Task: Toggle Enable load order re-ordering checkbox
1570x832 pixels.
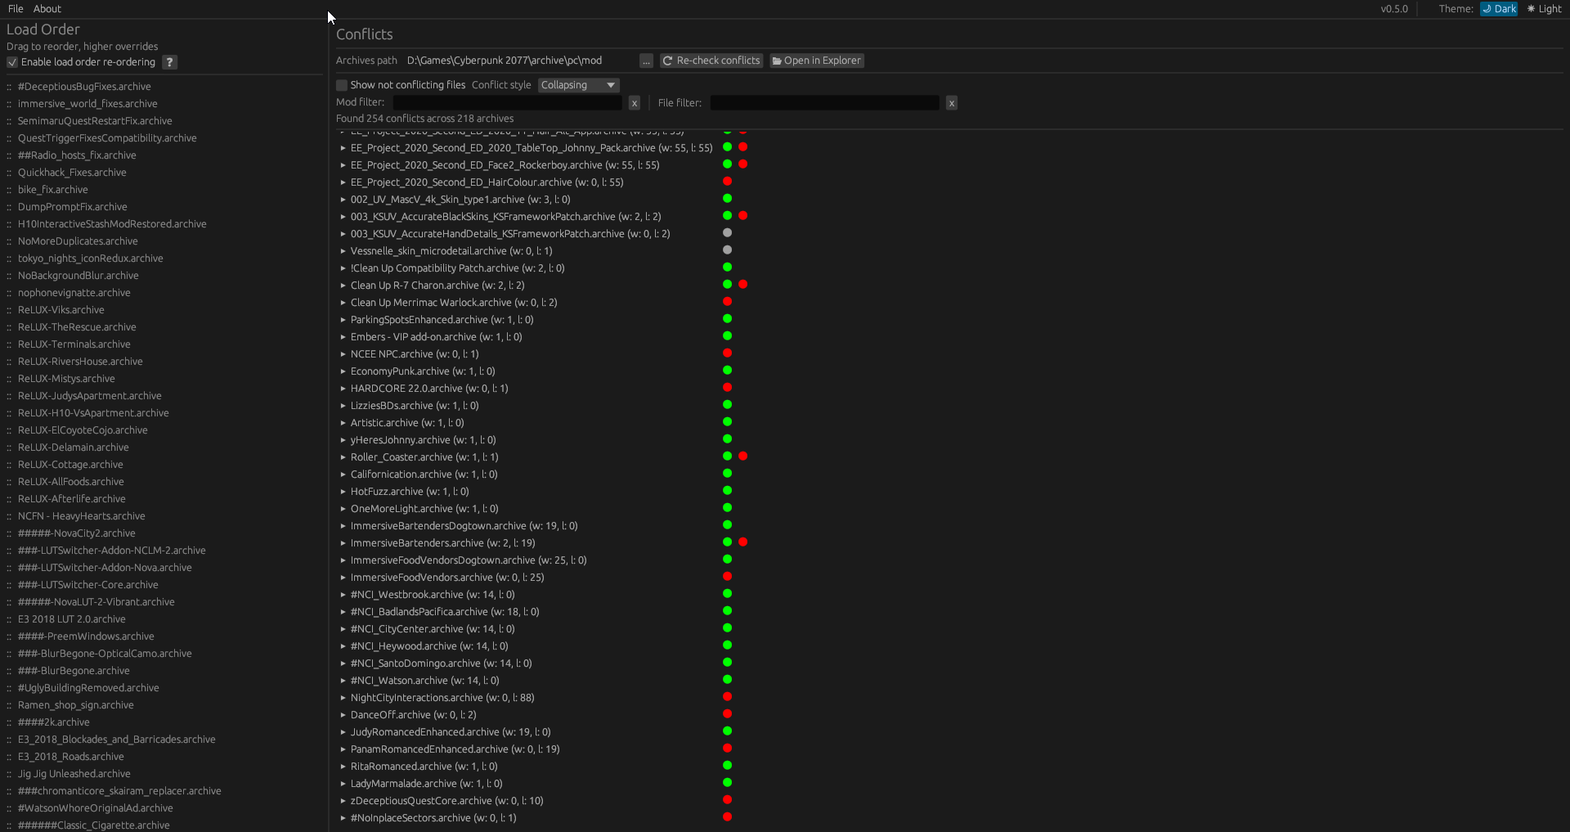Action: pyautogui.click(x=12, y=62)
